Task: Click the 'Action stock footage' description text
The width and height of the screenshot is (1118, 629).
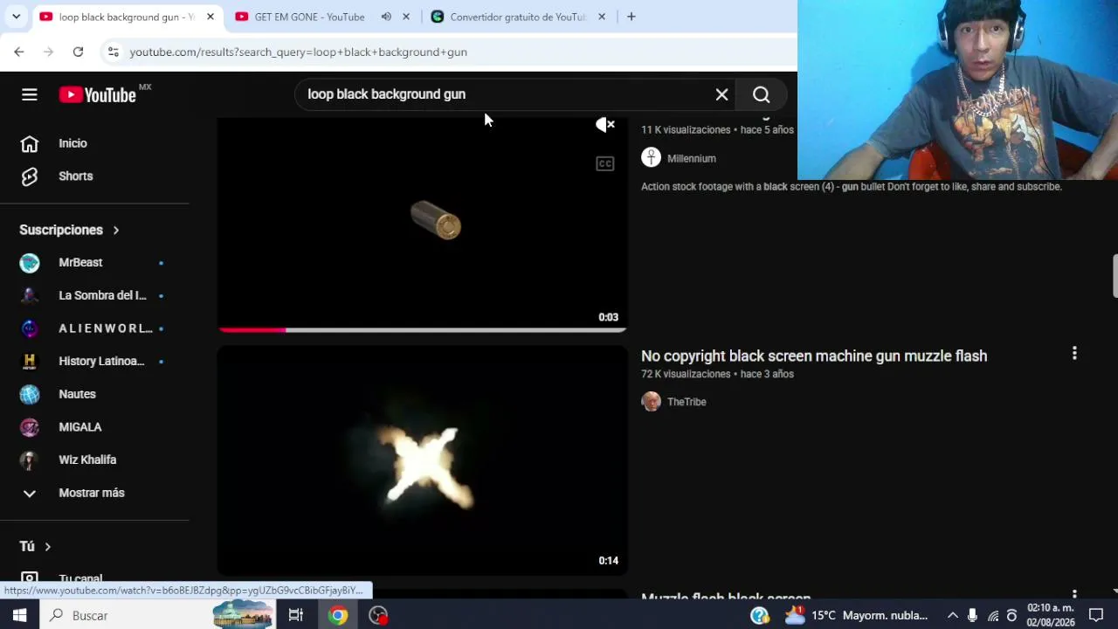Action: point(852,186)
